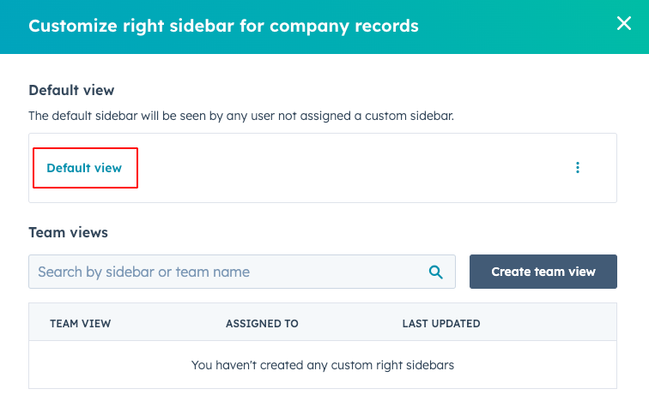Sort by the LAST UPDATED column header

click(x=441, y=323)
